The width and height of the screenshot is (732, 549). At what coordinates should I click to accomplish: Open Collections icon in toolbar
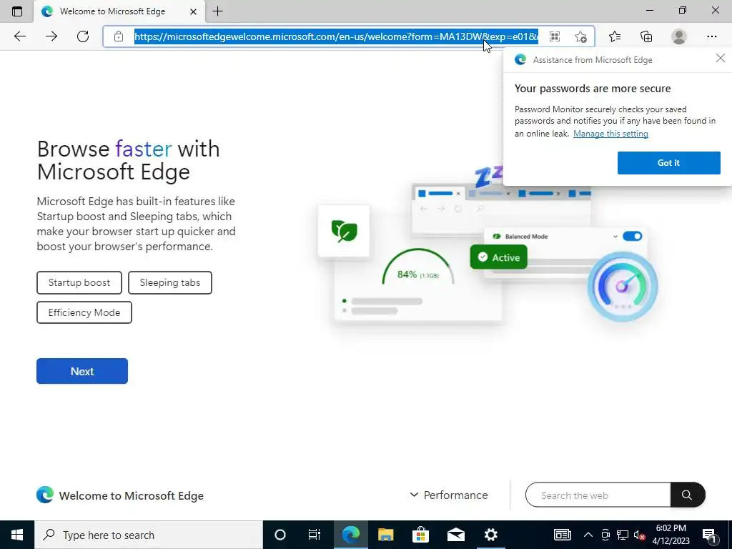point(646,36)
